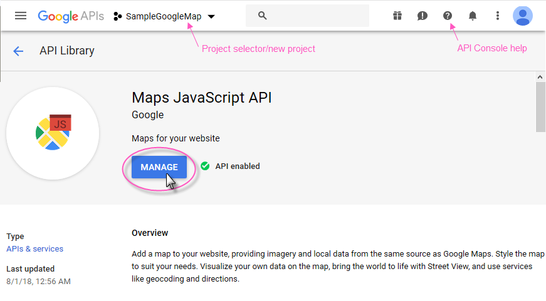Click the scrollbar up arrow
Image resolution: width=546 pixels, height=301 pixels.
tap(540, 77)
